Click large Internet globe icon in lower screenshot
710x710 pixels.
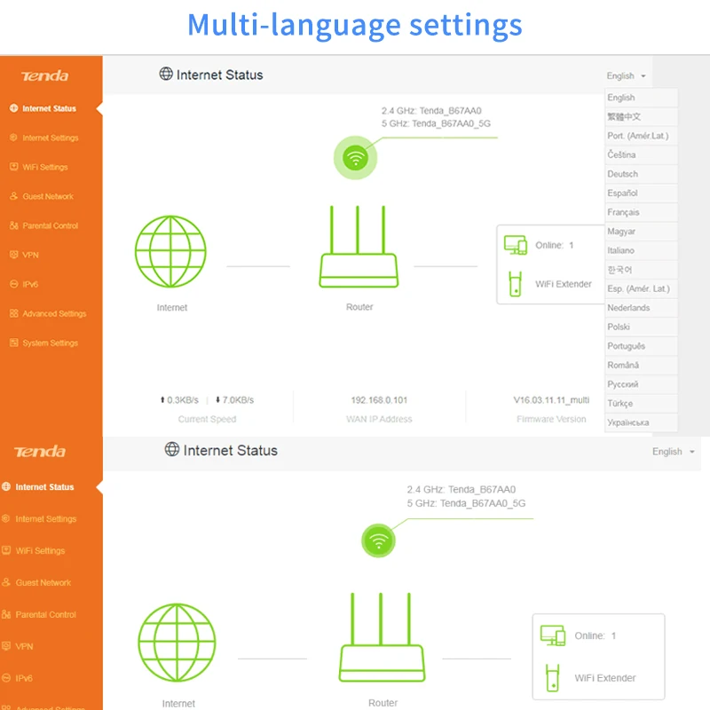pyautogui.click(x=177, y=642)
